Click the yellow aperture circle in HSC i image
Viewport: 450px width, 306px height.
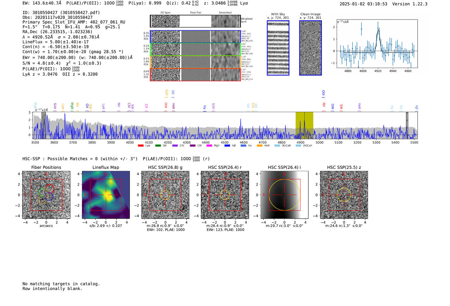tap(284, 195)
